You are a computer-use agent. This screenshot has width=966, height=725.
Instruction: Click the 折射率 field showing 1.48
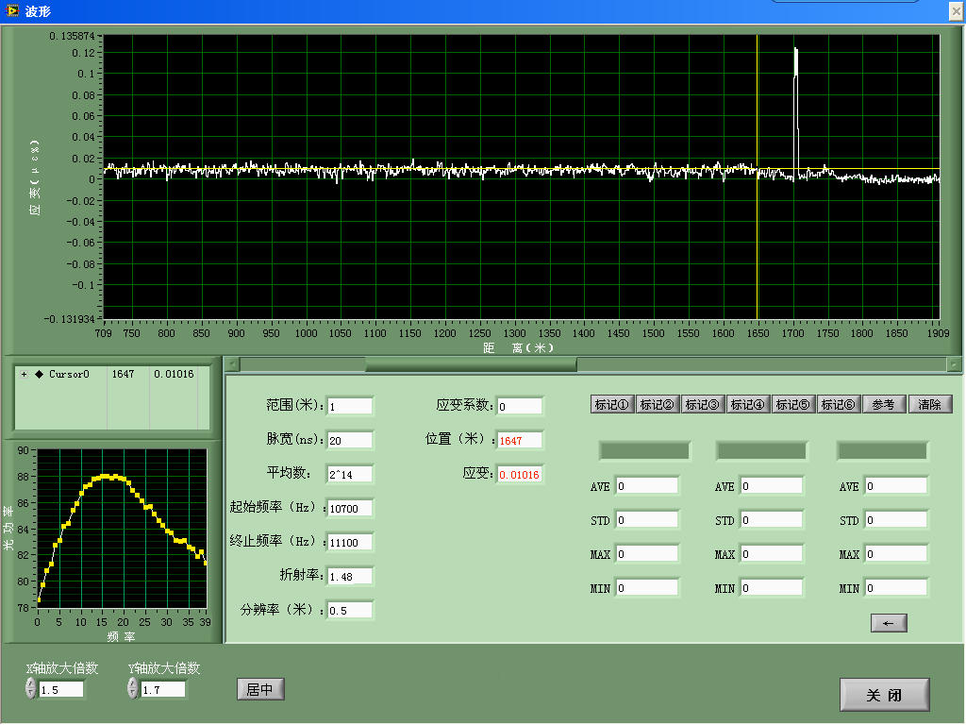tap(349, 577)
